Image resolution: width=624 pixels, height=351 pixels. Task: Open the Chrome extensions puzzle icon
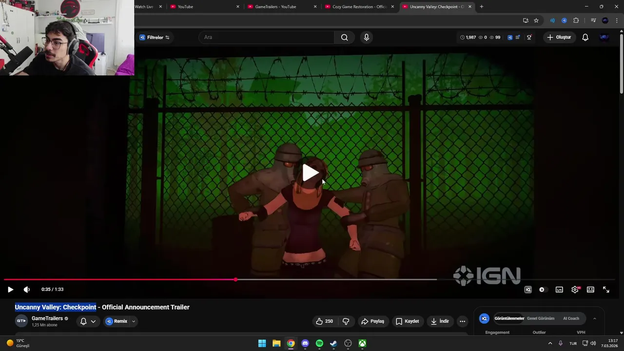pyautogui.click(x=576, y=20)
